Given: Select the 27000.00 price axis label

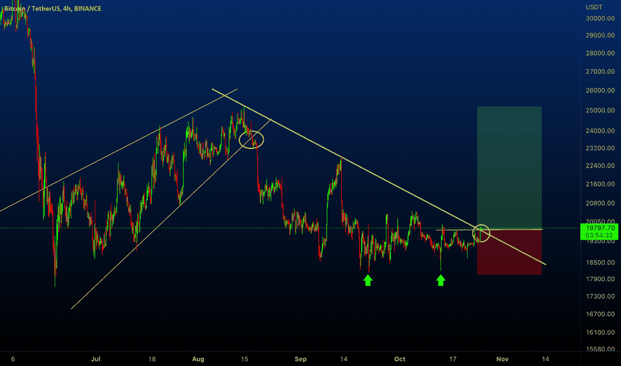Looking at the screenshot, I should click(x=600, y=72).
